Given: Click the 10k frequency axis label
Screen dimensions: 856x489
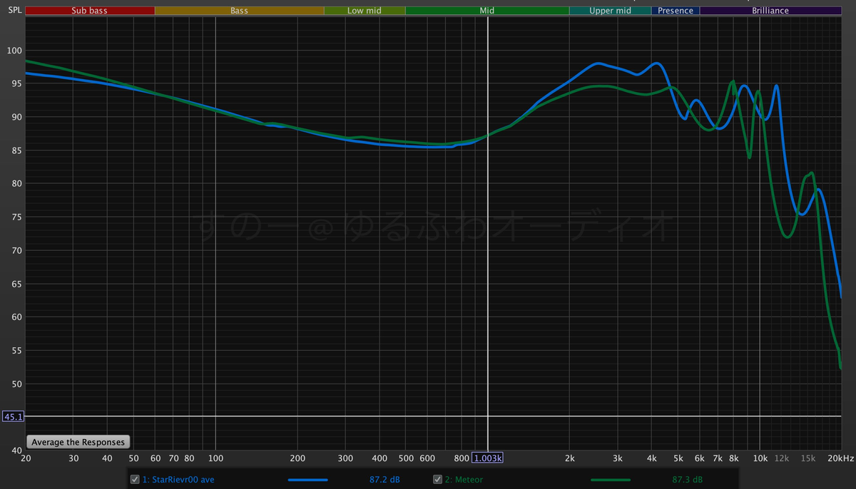Looking at the screenshot, I should coord(760,458).
